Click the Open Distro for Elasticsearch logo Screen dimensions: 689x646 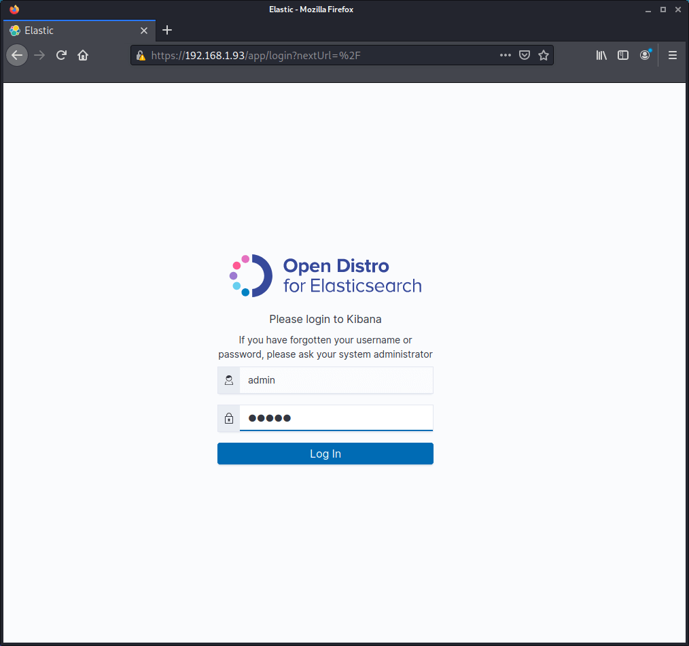point(325,275)
